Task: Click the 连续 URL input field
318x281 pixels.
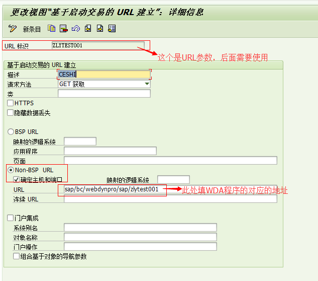Action: pos(170,198)
